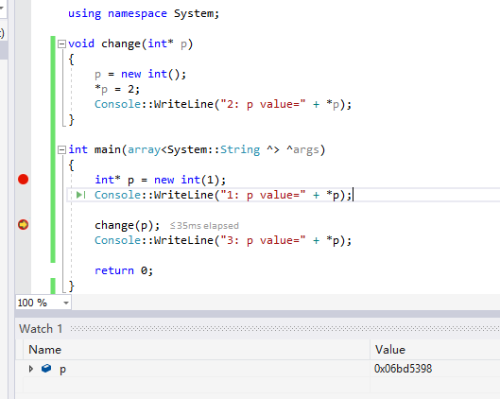Click the p name cell in Watch 1
The image size is (500, 399).
(x=62, y=369)
